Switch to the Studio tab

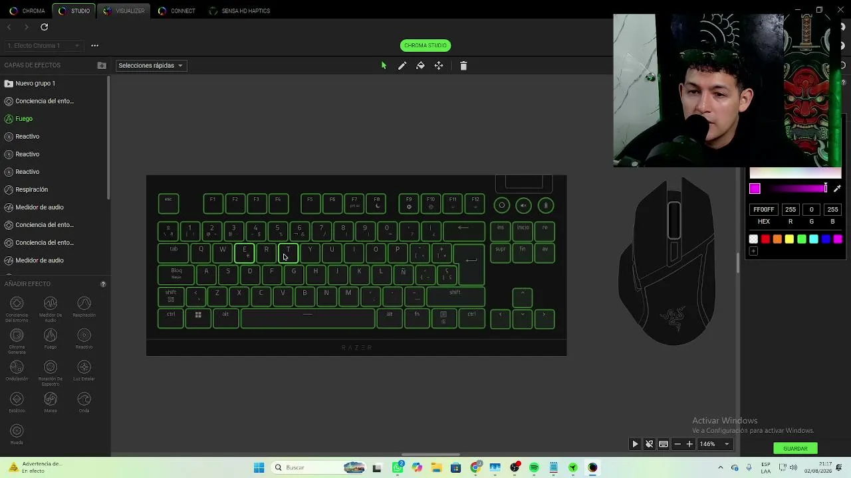74,11
